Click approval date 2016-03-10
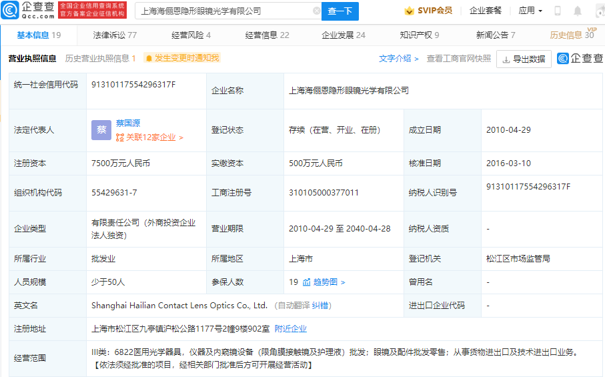 tap(508, 163)
